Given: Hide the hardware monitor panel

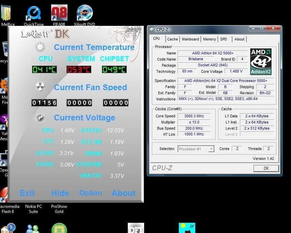Looking at the screenshot, I should coord(60,193).
